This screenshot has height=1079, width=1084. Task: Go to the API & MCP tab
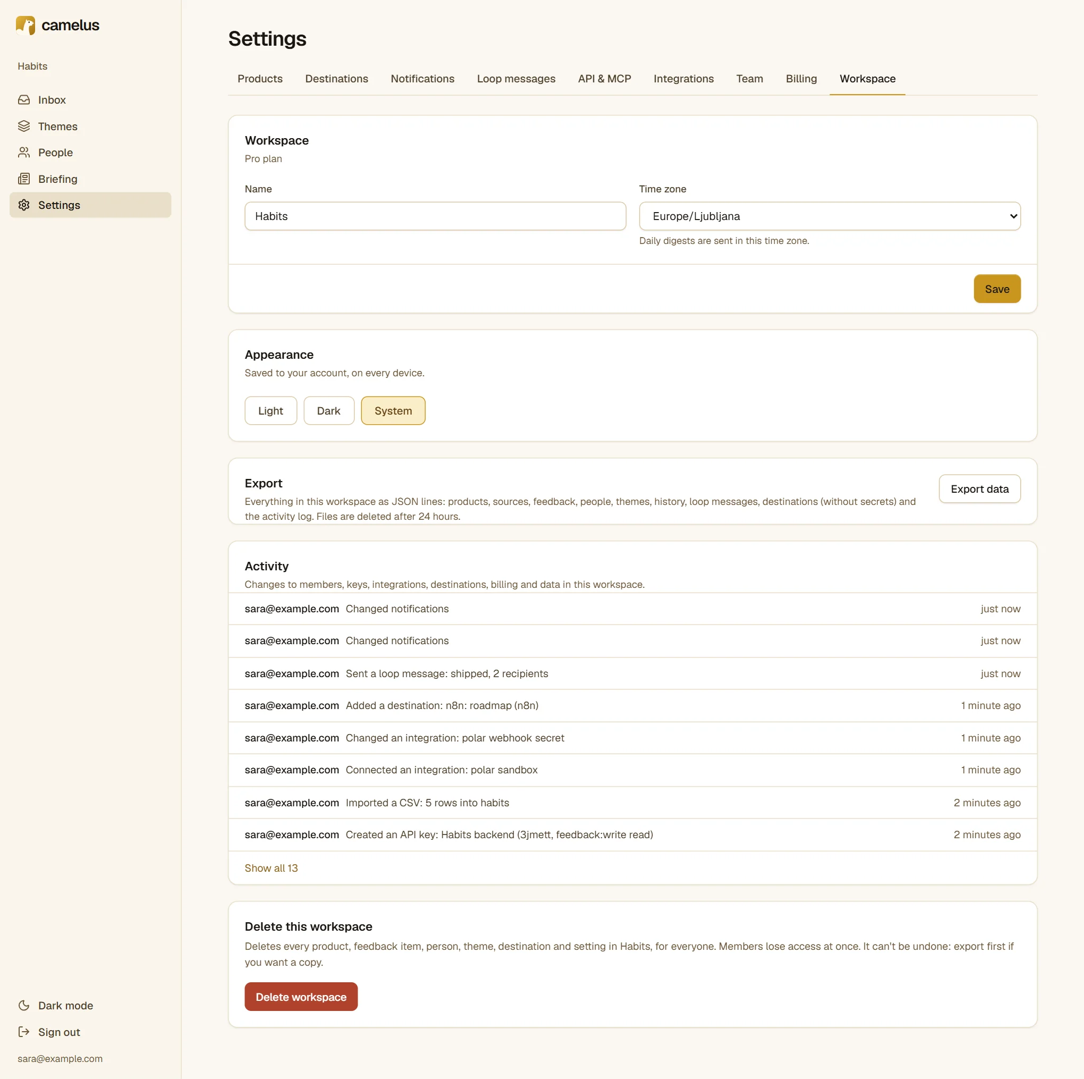pos(605,79)
